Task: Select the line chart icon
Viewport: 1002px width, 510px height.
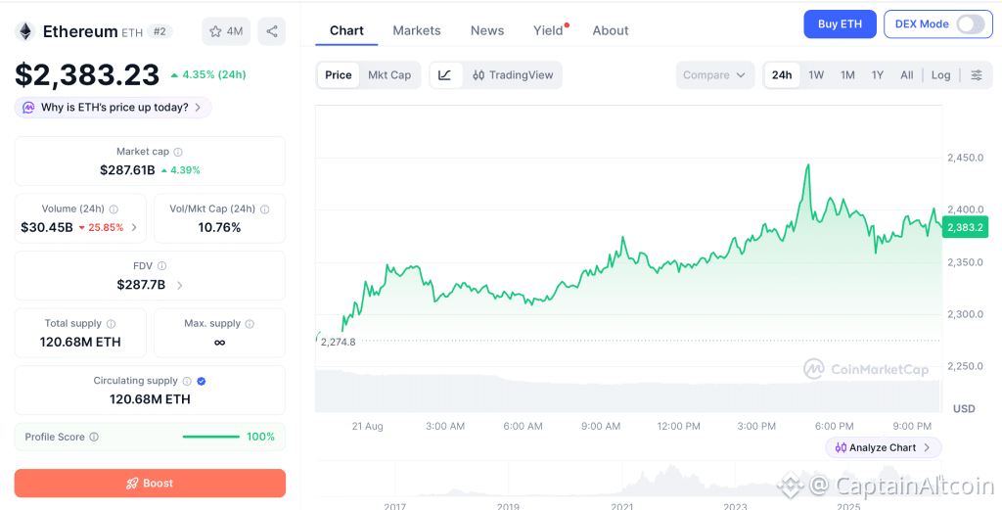Action: [445, 74]
